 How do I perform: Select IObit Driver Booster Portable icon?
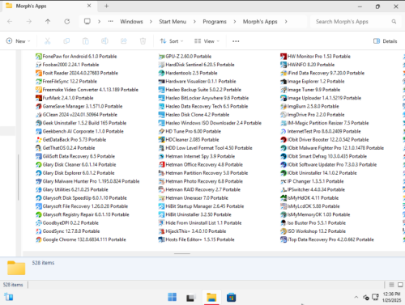click(x=283, y=140)
